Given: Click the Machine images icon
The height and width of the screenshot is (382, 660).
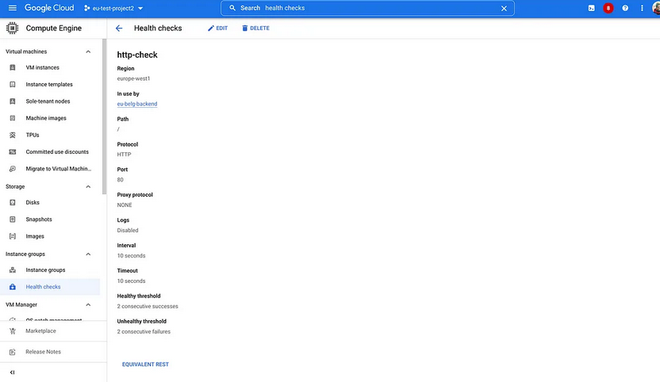Looking at the screenshot, I should (x=13, y=118).
